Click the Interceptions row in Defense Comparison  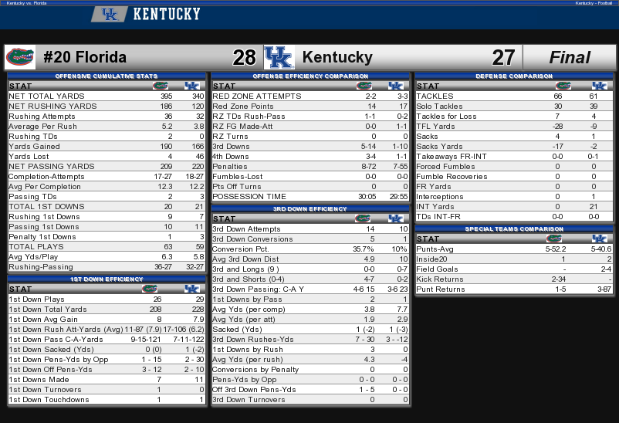(x=514, y=196)
